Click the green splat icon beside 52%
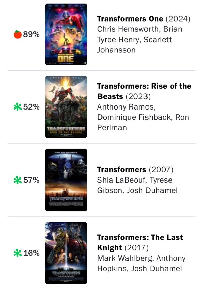 [x=17, y=107]
